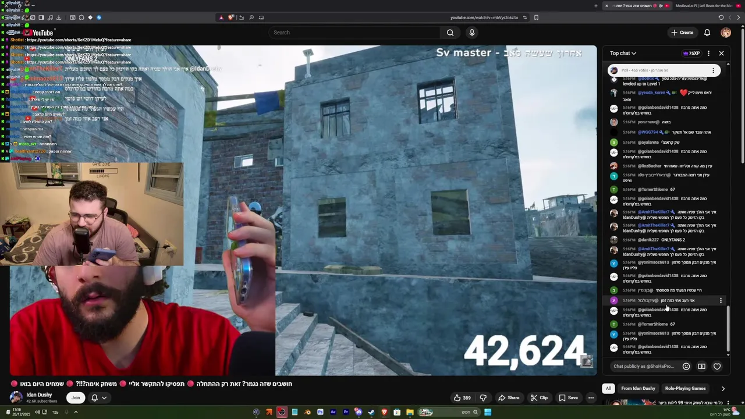The width and height of the screenshot is (745, 419).
Task: Like the video with 389 likes
Action: click(462, 398)
